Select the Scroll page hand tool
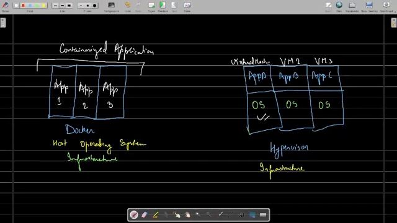Screen dimensions: 397x223 pyautogui.click(x=187, y=215)
